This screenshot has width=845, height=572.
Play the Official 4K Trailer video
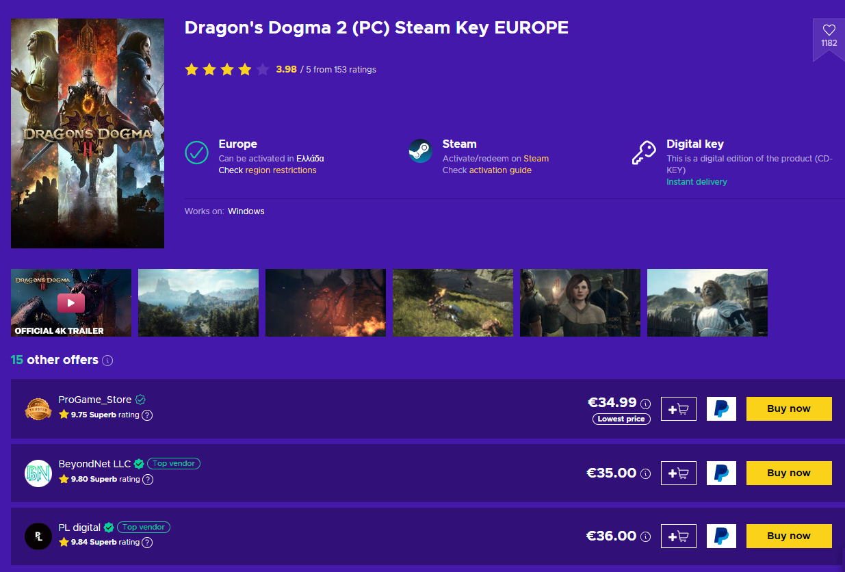(71, 302)
